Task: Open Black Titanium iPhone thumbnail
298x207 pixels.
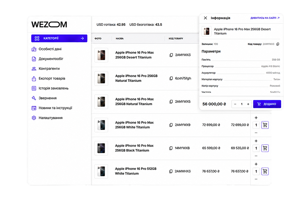Action: coord(101,148)
